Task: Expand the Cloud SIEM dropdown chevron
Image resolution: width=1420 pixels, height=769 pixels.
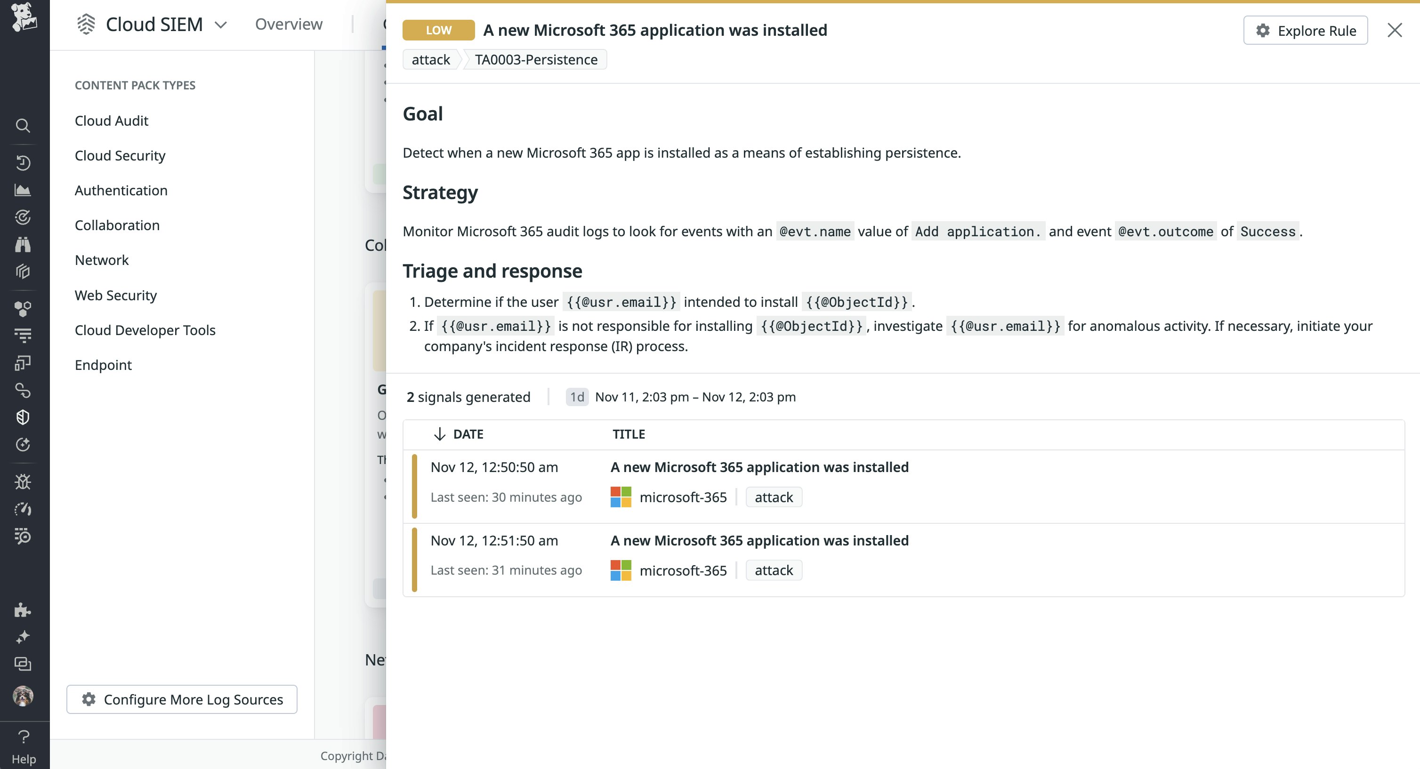Action: [x=220, y=25]
